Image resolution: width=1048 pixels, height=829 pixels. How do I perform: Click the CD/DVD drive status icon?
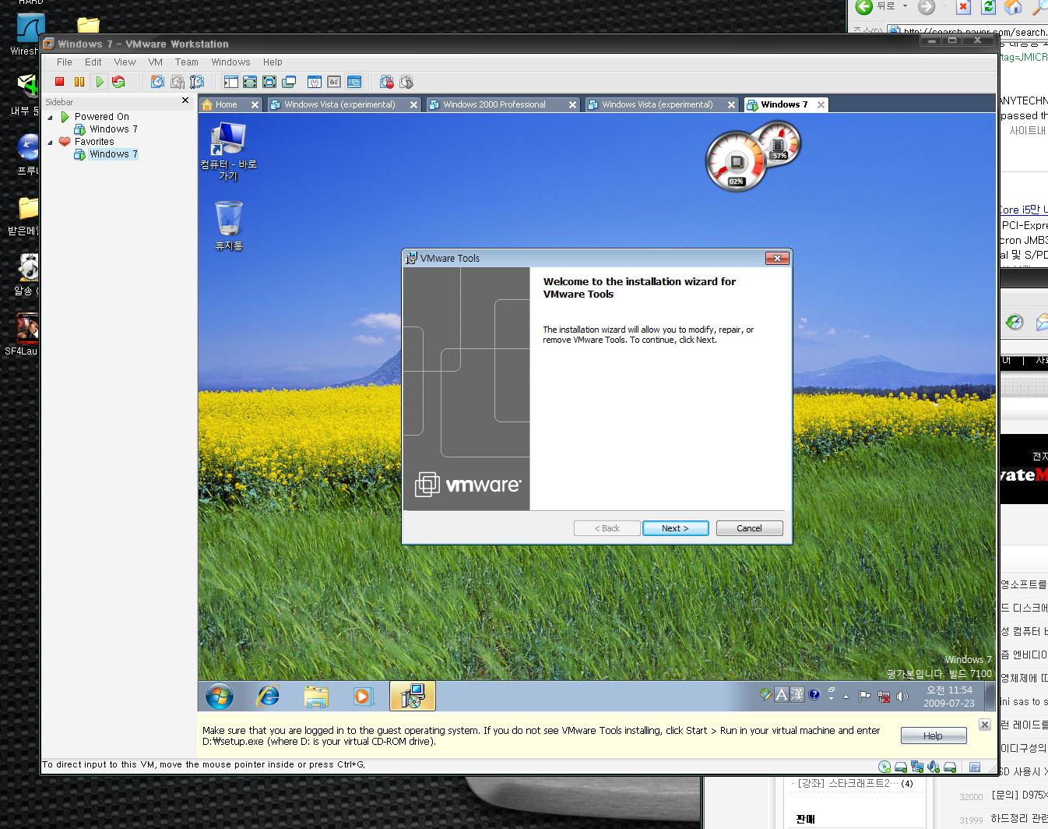884,767
